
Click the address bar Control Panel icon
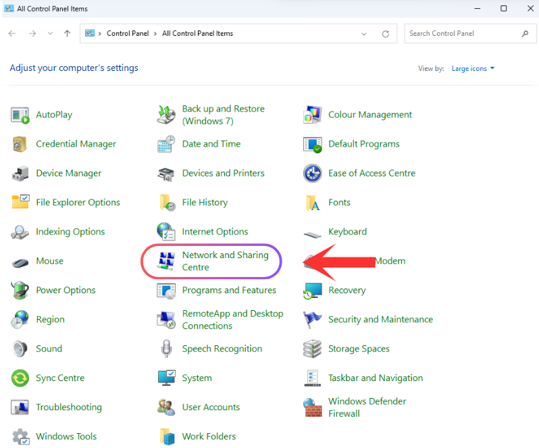[90, 33]
